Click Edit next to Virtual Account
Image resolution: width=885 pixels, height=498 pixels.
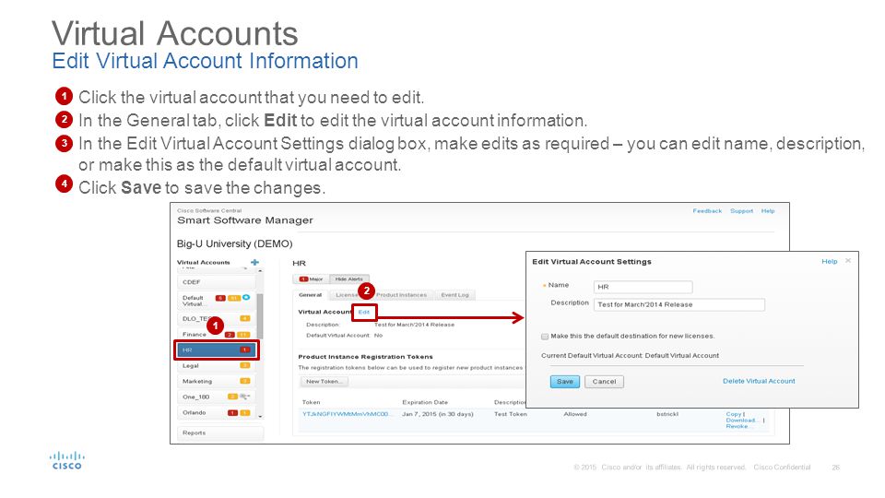364,313
